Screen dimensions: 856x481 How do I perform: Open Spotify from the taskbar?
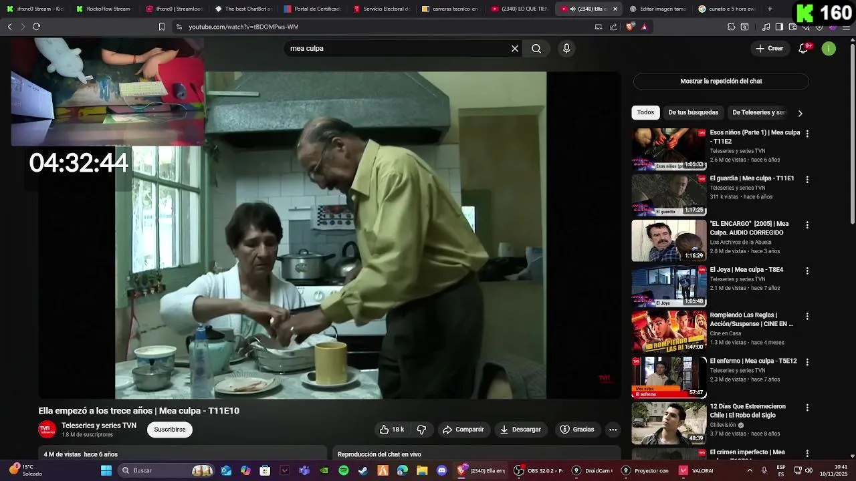pyautogui.click(x=343, y=470)
